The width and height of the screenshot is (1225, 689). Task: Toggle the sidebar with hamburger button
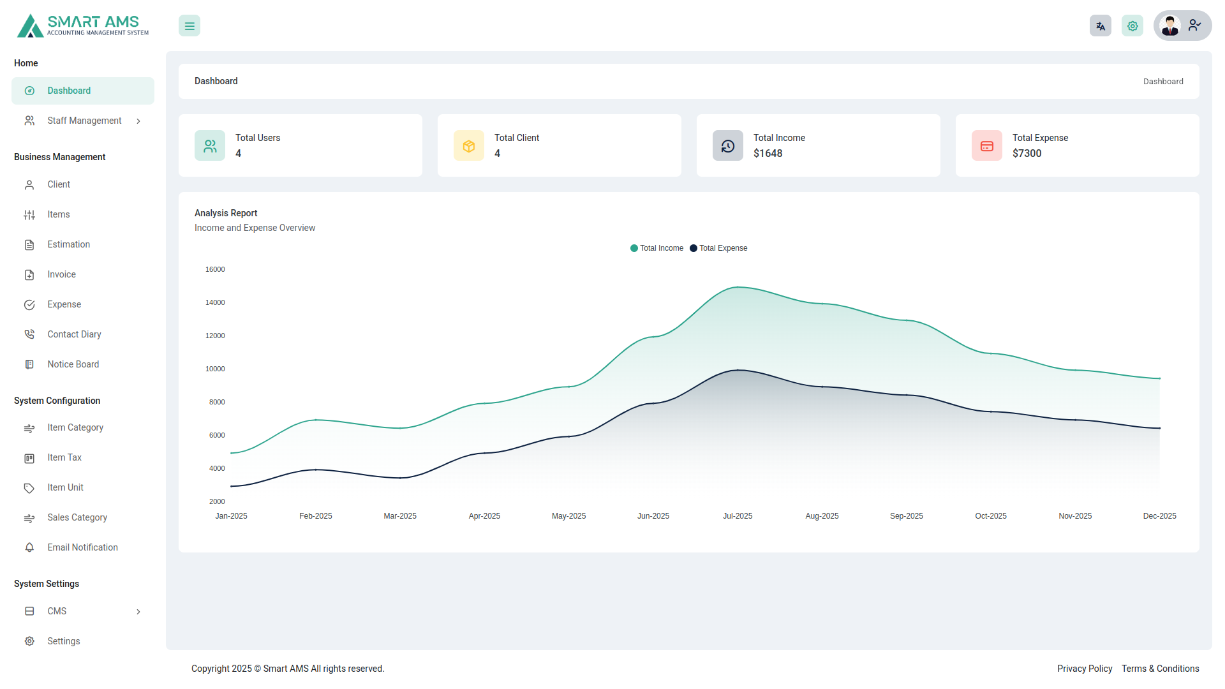(x=189, y=26)
